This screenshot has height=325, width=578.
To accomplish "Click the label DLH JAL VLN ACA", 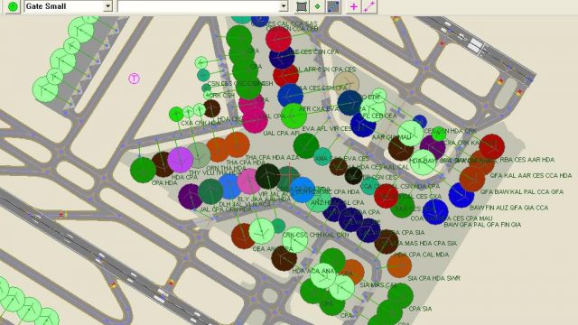I will [x=245, y=204].
